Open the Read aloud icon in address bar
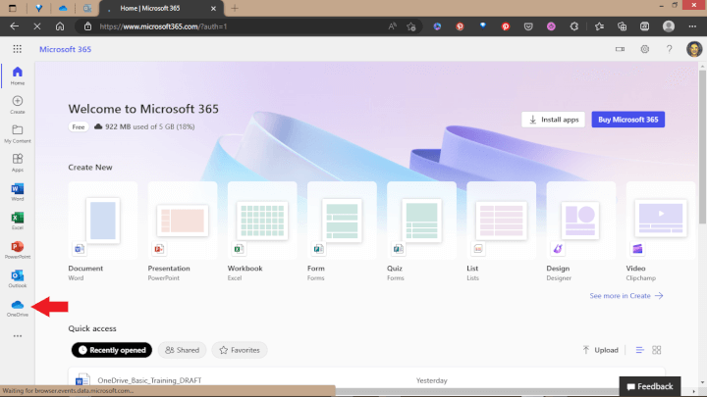The width and height of the screenshot is (707, 397). 392,26
